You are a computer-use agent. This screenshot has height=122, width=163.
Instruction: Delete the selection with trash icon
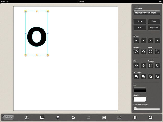tap(58, 117)
